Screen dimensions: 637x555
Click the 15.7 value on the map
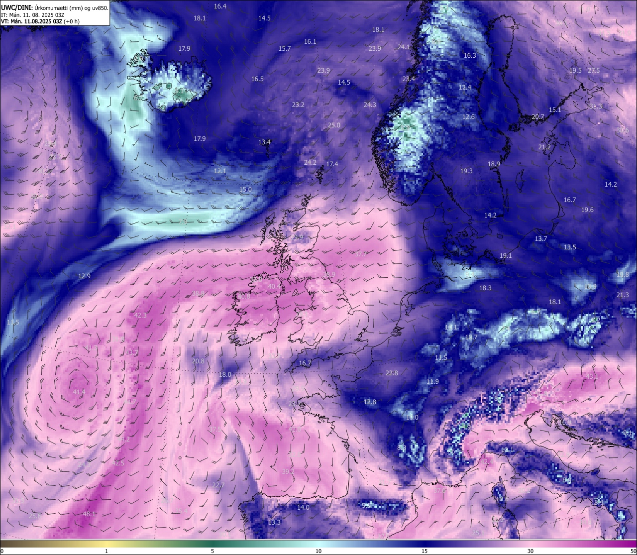coord(285,48)
